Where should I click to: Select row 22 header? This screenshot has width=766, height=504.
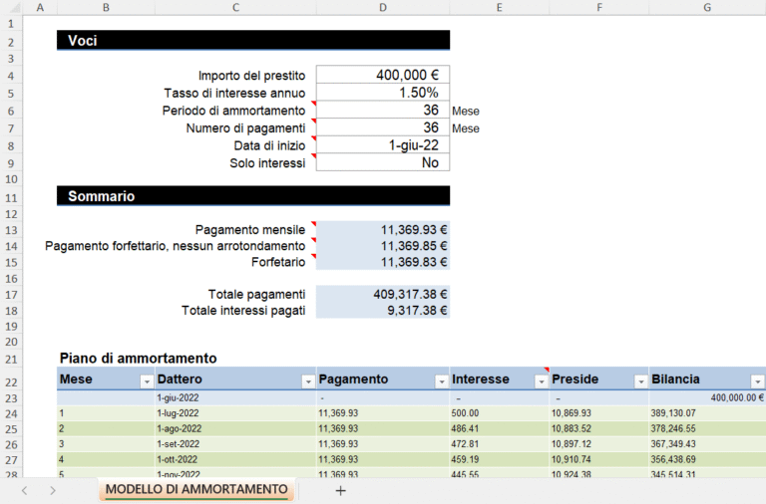coord(11,382)
